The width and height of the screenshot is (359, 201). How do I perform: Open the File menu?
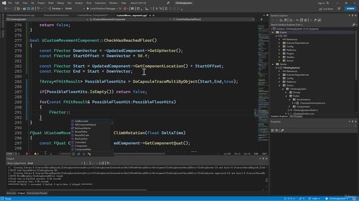(x=10, y=3)
